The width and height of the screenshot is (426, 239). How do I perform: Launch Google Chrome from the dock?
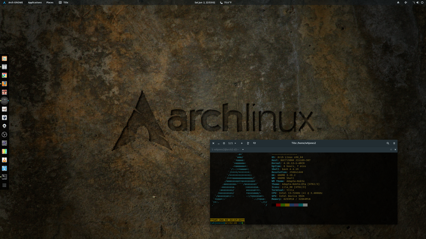click(x=4, y=75)
